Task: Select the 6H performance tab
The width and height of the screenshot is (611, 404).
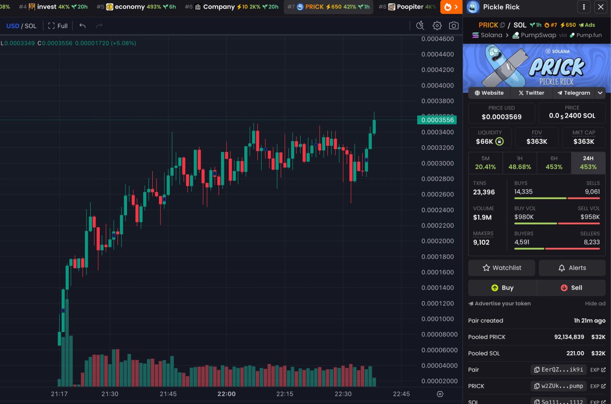Action: (554, 163)
